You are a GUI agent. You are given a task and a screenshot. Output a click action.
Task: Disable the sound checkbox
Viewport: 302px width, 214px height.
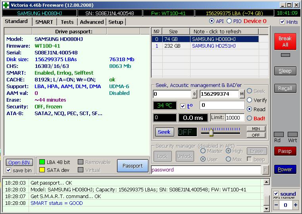(x=276, y=194)
